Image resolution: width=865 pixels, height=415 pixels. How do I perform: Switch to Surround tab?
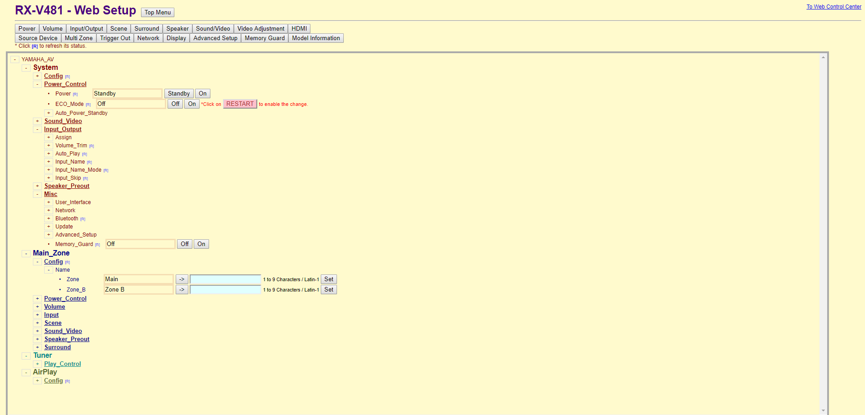[147, 29]
